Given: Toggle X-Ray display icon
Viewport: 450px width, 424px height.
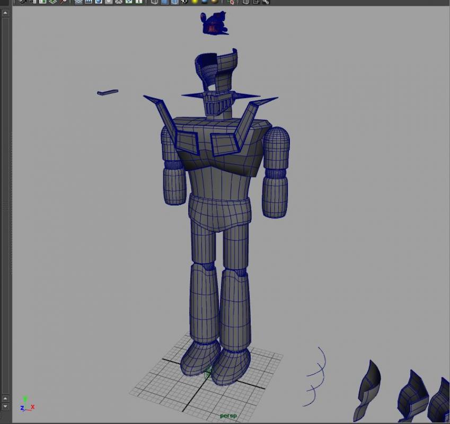Looking at the screenshot, I should coord(246,2).
